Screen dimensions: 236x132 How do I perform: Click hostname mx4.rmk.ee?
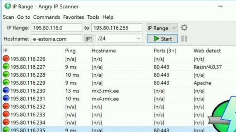coord(105,99)
